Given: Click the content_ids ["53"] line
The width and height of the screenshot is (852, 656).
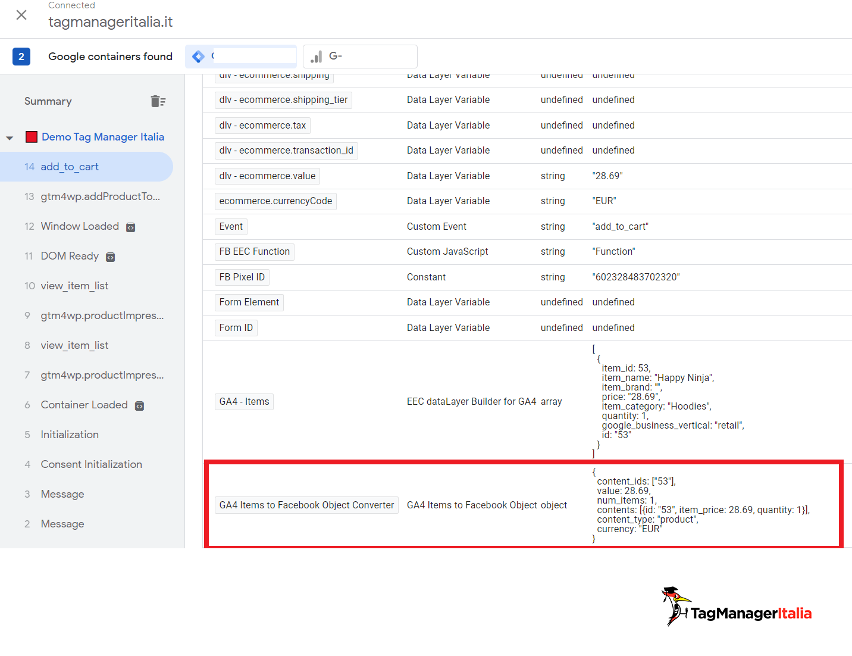Looking at the screenshot, I should click(637, 482).
